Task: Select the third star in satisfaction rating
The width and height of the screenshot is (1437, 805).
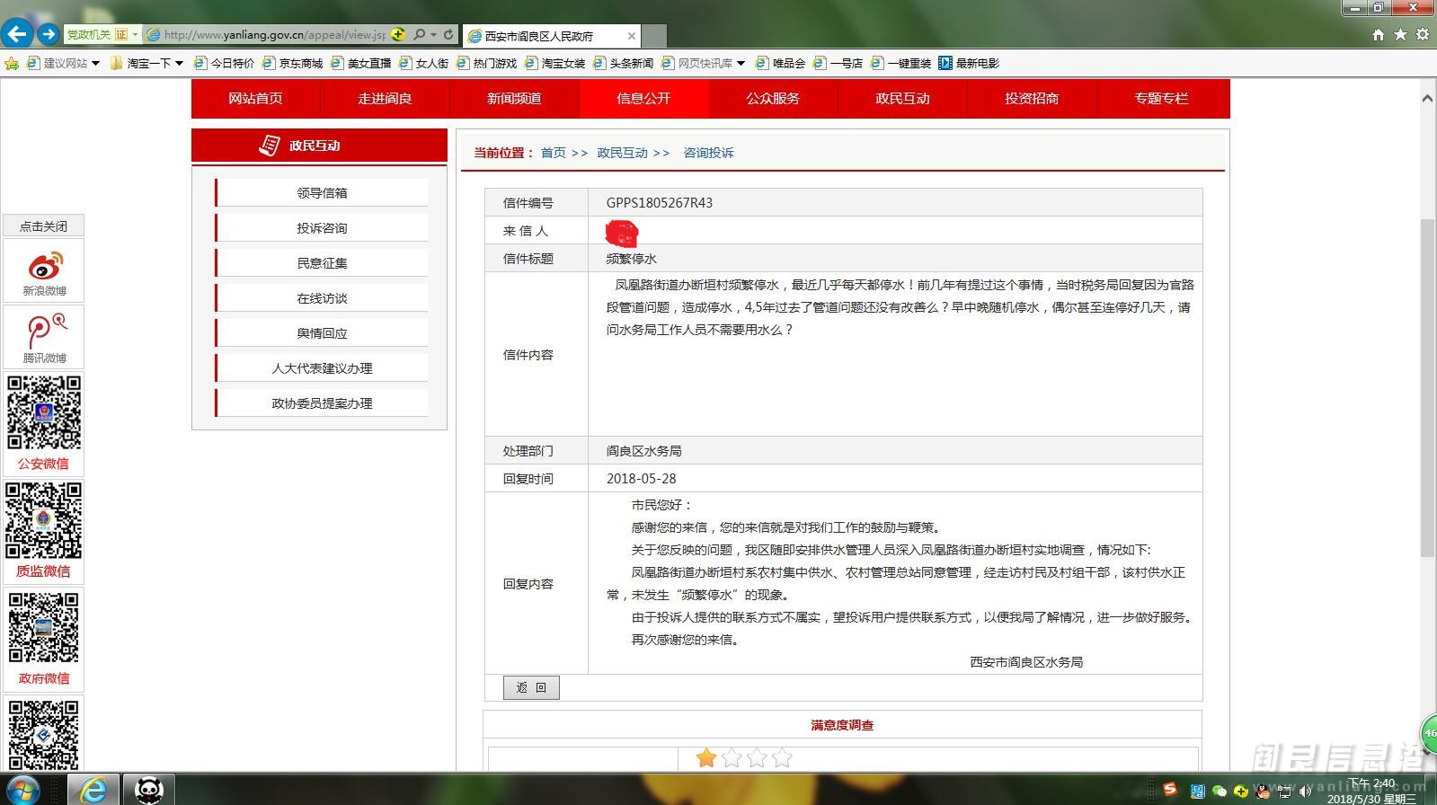Action: coord(757,758)
